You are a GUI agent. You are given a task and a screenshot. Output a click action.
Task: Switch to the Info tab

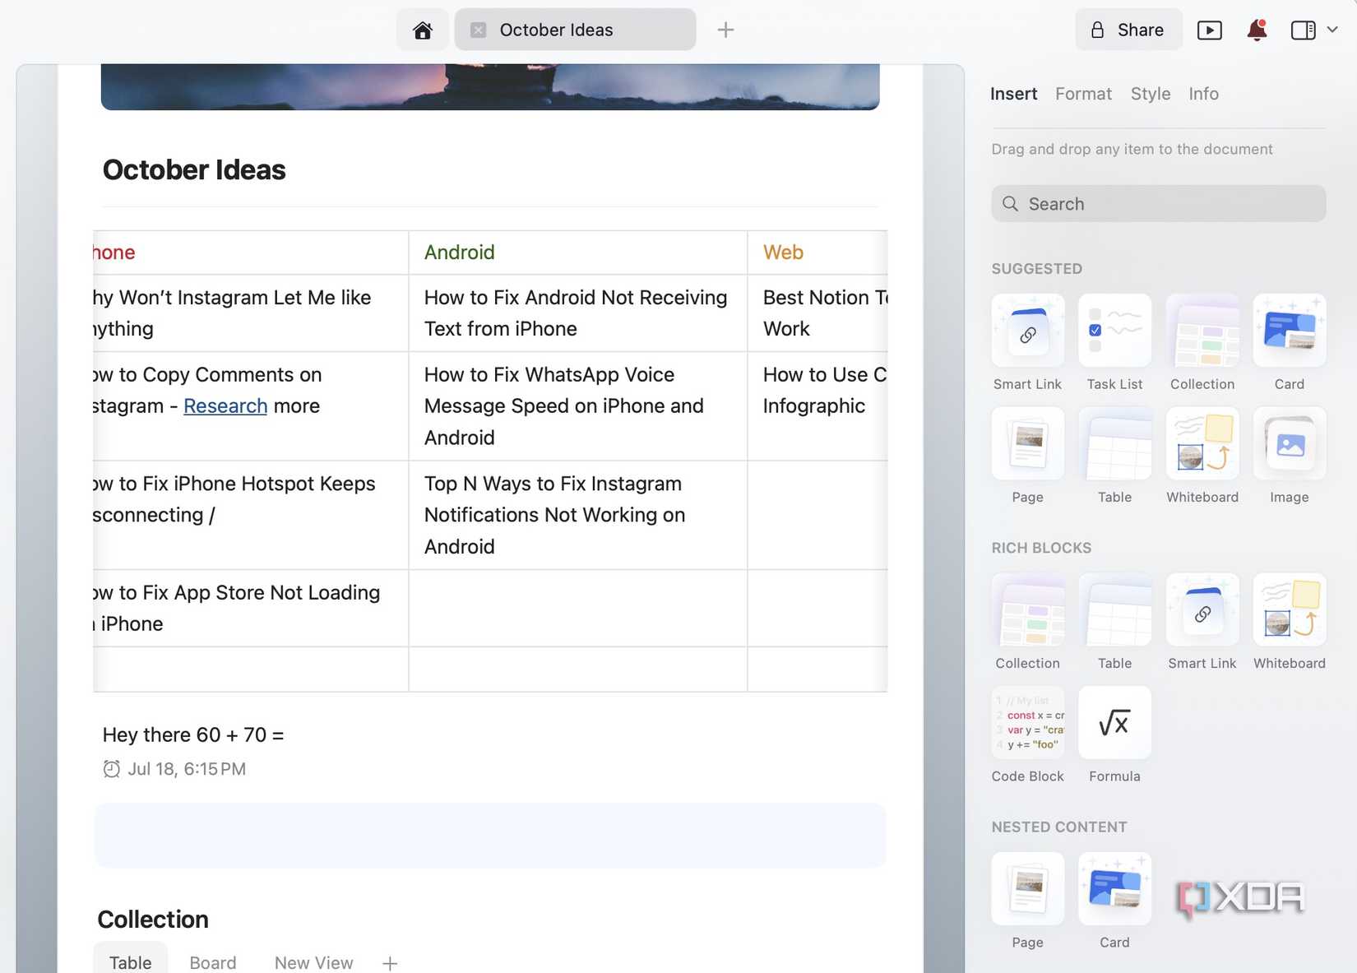(1203, 94)
